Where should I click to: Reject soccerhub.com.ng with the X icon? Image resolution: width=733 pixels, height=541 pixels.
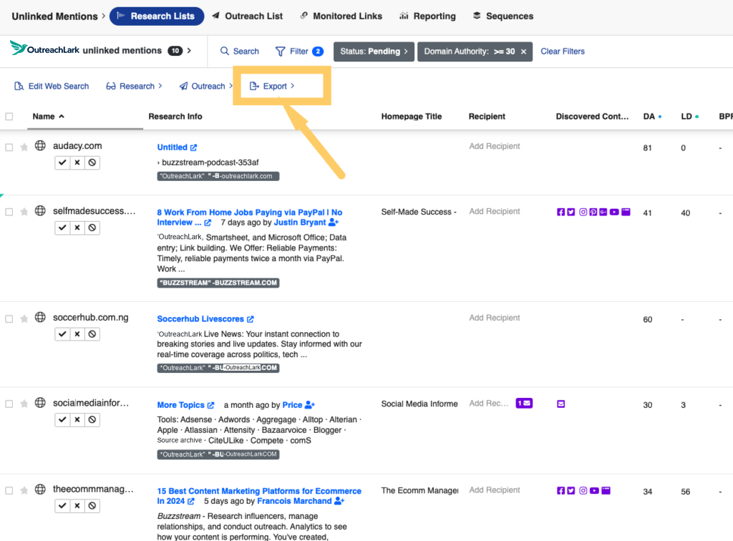tap(77, 334)
